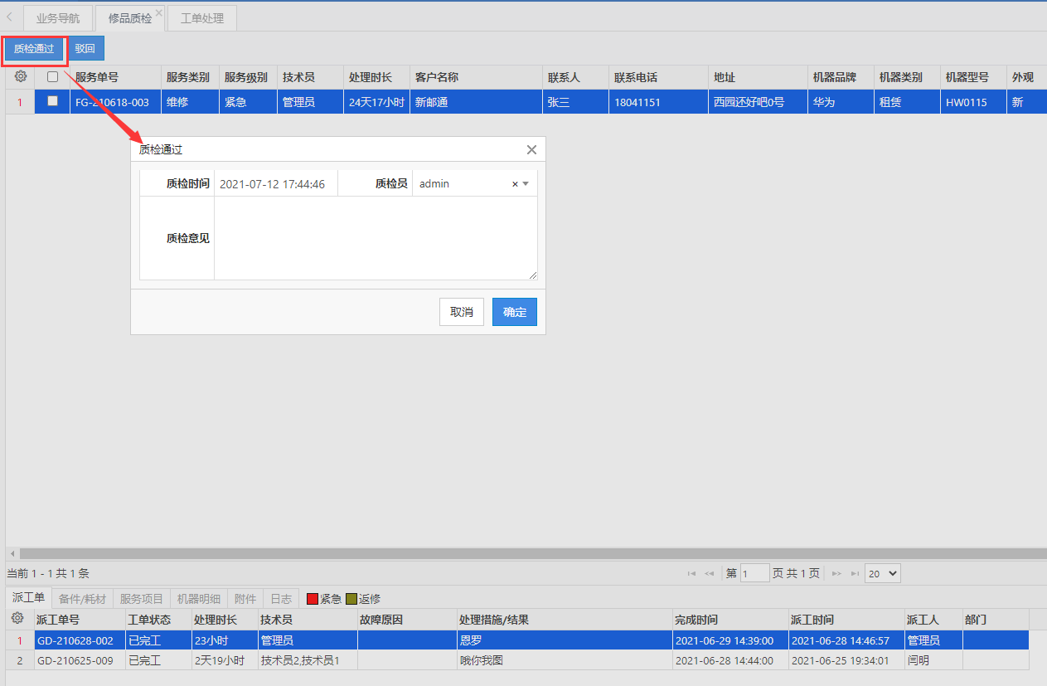Open the 服务项目 tab
Screen dimensions: 1047x686
[142, 598]
